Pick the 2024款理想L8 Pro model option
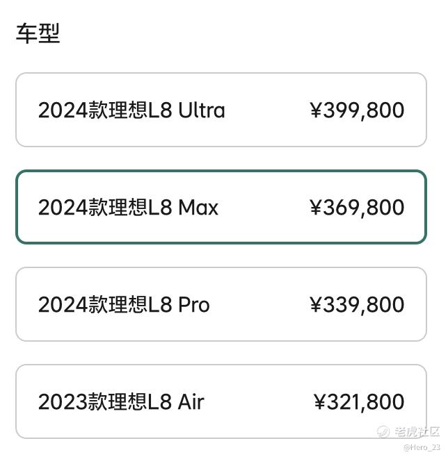This screenshot has width=448, height=457. pyautogui.click(x=221, y=304)
